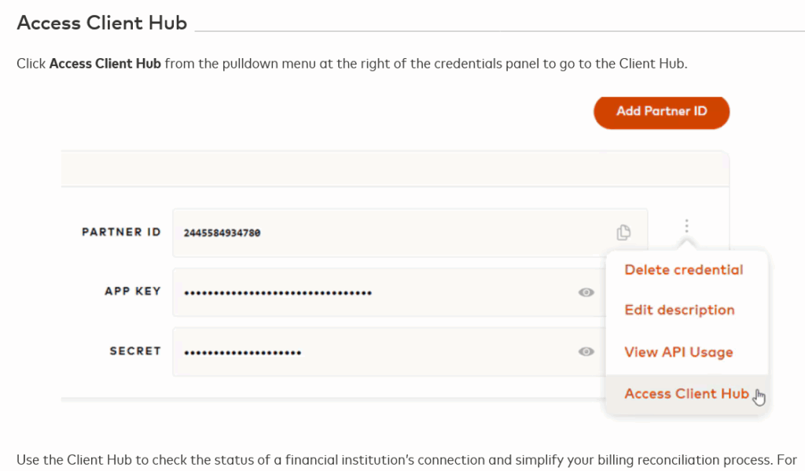The image size is (805, 471).
Task: Open View API Usage from menu
Action: point(678,352)
